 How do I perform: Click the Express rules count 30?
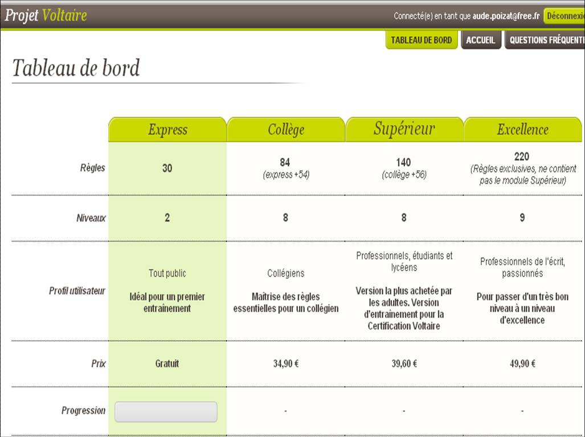pos(167,168)
